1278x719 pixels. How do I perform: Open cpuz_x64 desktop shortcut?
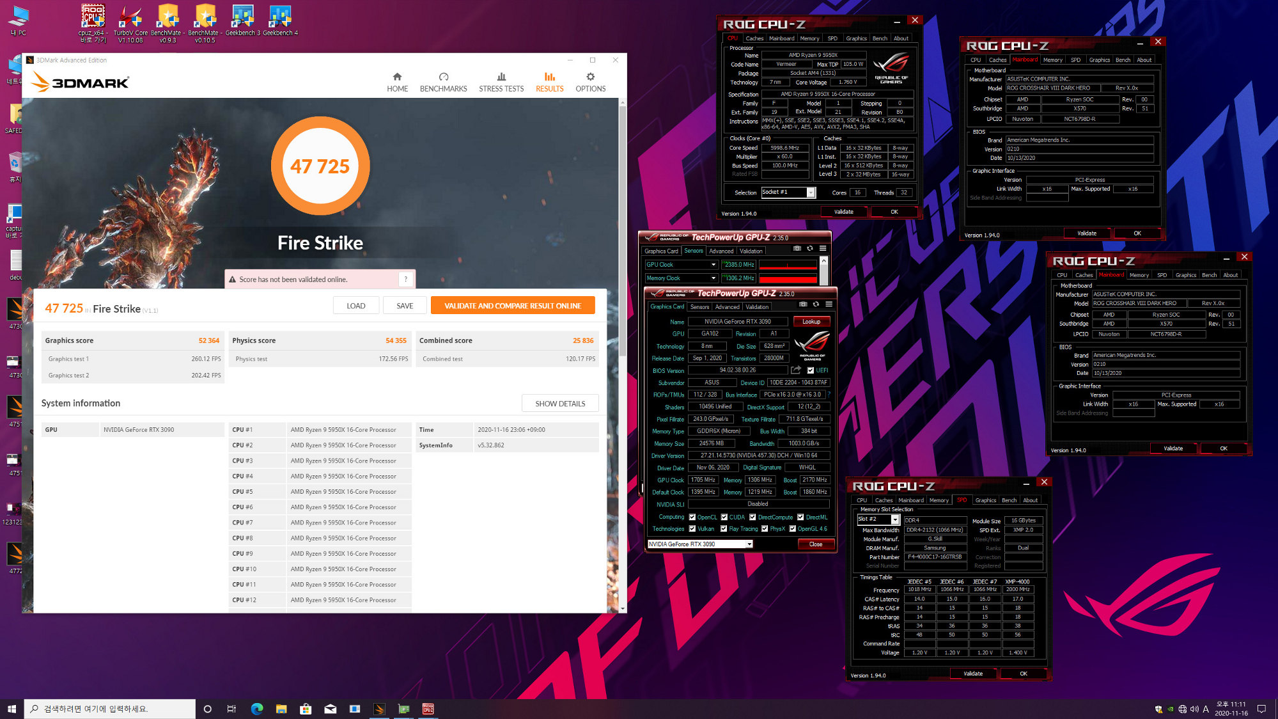tap(93, 24)
